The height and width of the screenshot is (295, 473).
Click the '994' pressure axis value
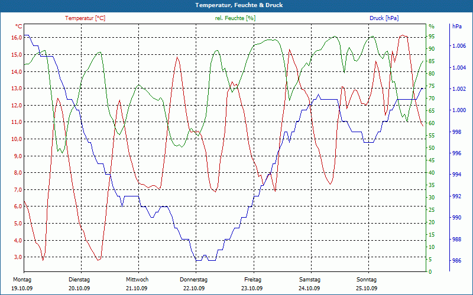pyautogui.click(x=456, y=175)
